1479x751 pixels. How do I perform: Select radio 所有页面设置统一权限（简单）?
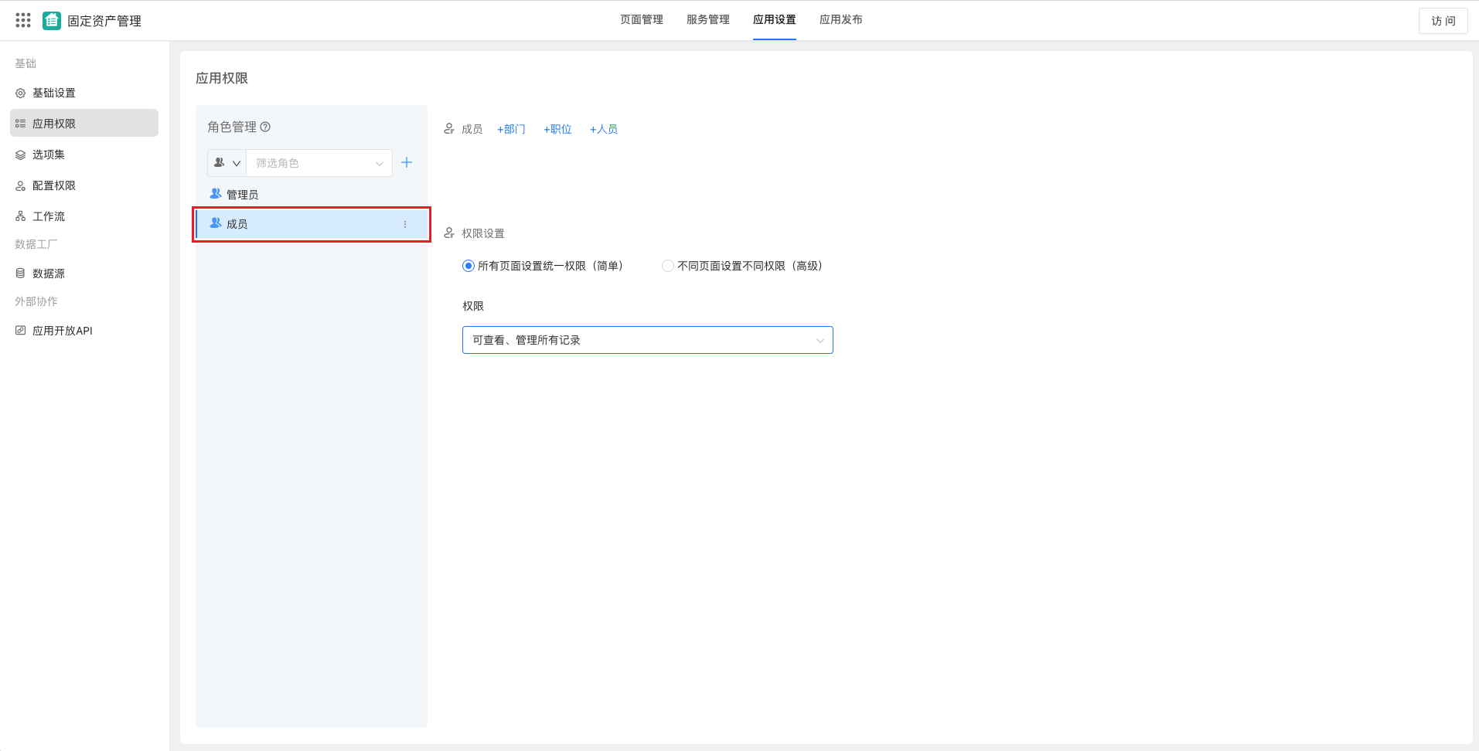click(468, 265)
